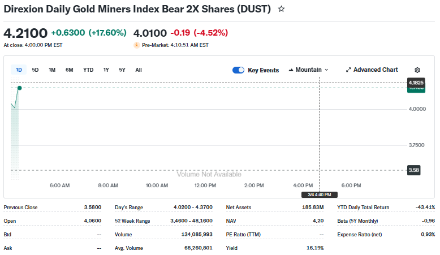Click the Advanced Chart expand arrows icon
Viewport: 440px width, 255px height.
point(348,70)
